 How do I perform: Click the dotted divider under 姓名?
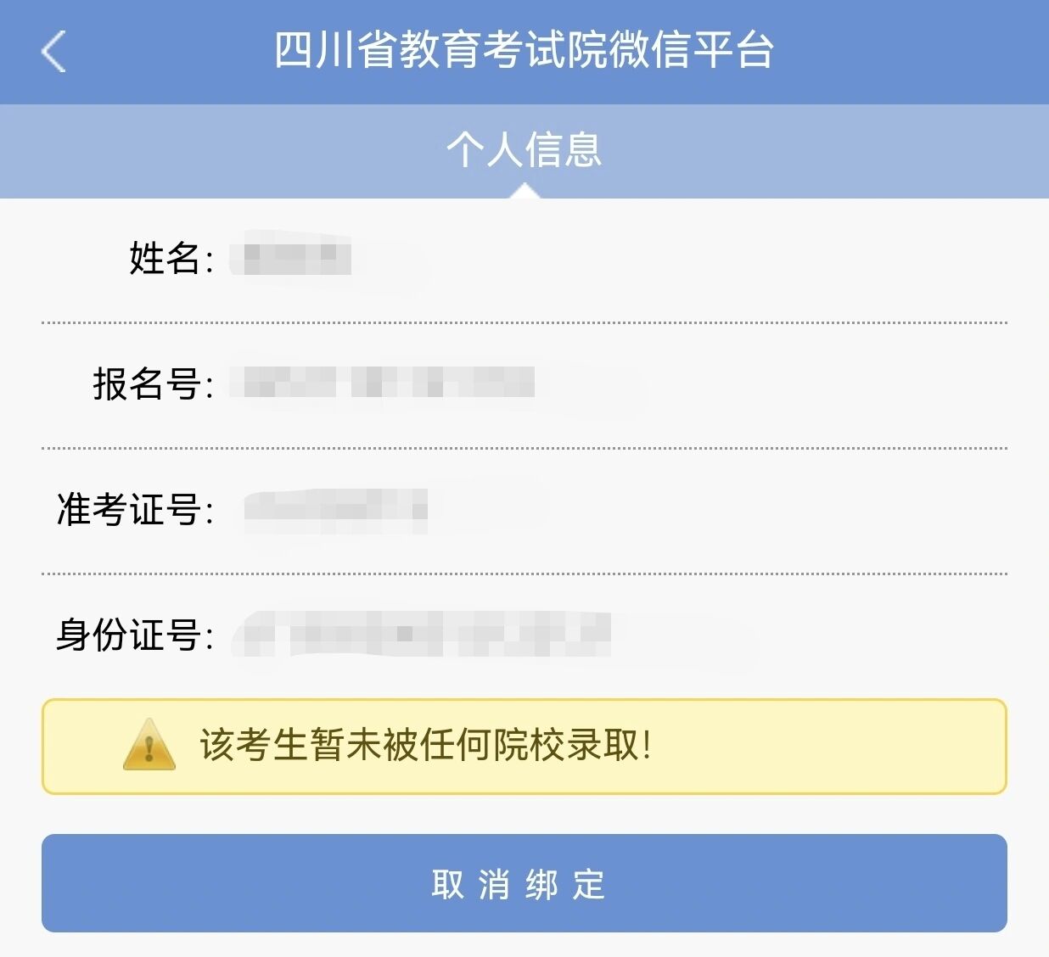524,322
